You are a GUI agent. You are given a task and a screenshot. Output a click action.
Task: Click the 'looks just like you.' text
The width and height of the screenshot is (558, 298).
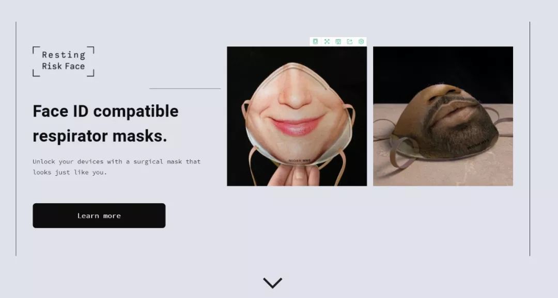(70, 172)
